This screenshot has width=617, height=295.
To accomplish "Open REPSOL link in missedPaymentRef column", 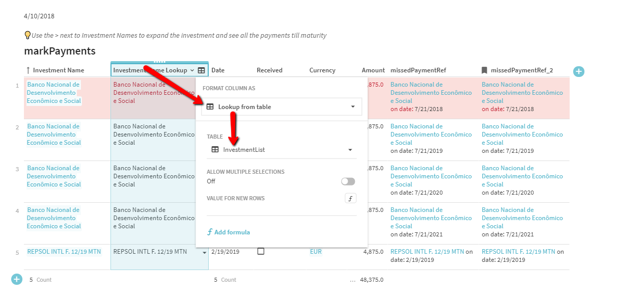I will [427, 252].
